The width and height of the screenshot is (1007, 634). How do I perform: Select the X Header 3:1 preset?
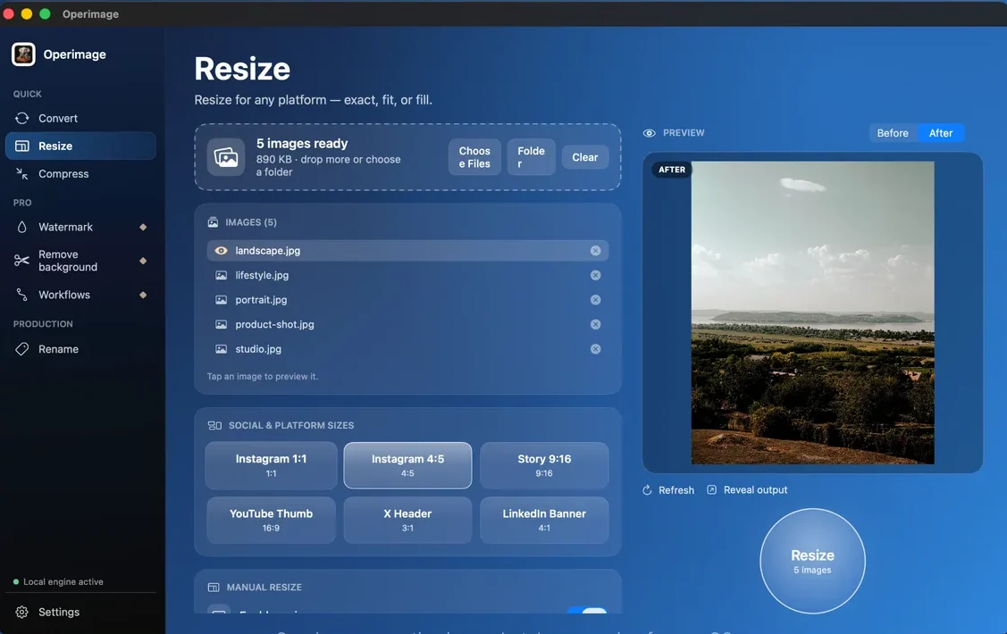coord(407,521)
